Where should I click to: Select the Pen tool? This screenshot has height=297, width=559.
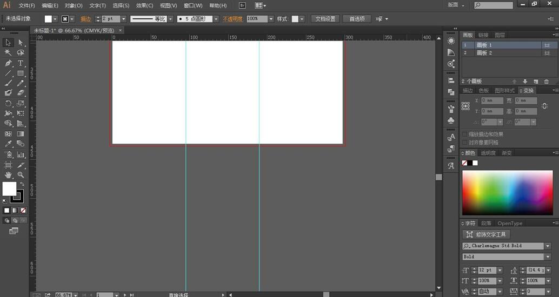point(8,63)
